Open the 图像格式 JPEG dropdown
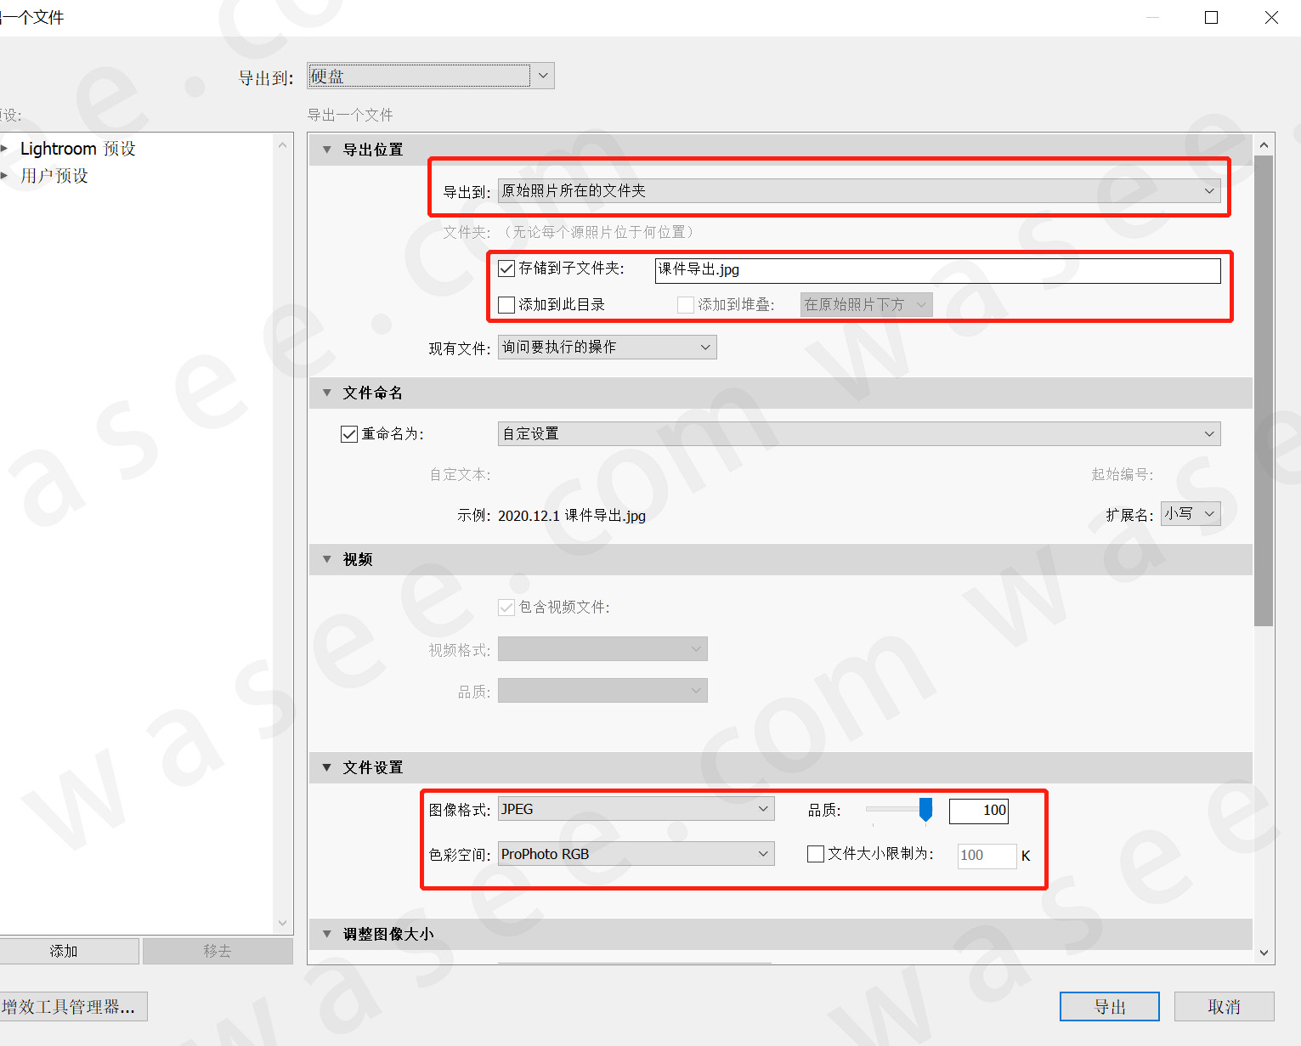This screenshot has width=1301, height=1046. [x=636, y=809]
